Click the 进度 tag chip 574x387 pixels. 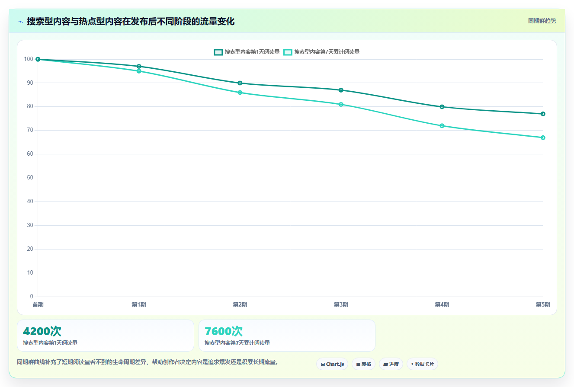pyautogui.click(x=391, y=364)
